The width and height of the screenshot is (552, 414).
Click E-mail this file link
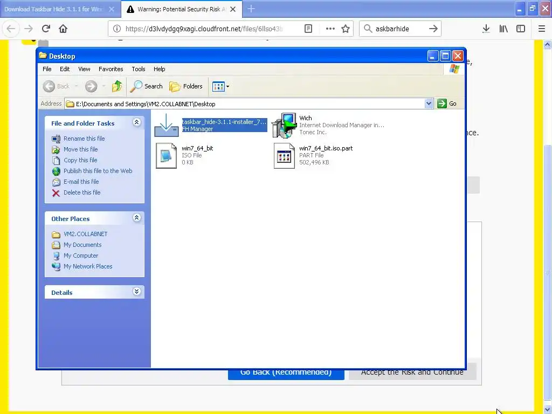tap(81, 182)
